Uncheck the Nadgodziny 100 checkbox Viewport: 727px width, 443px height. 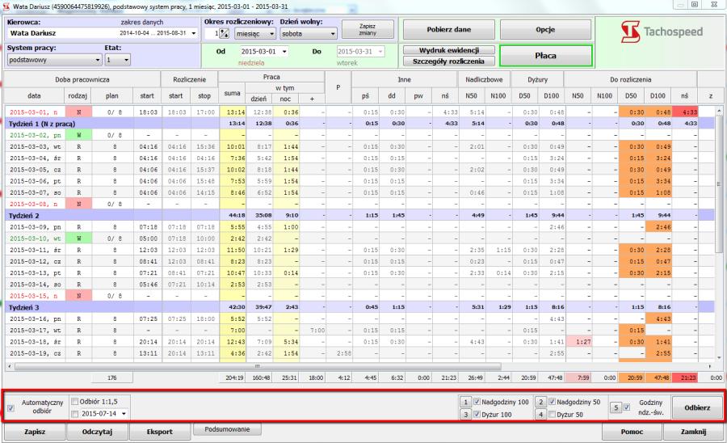click(x=477, y=402)
